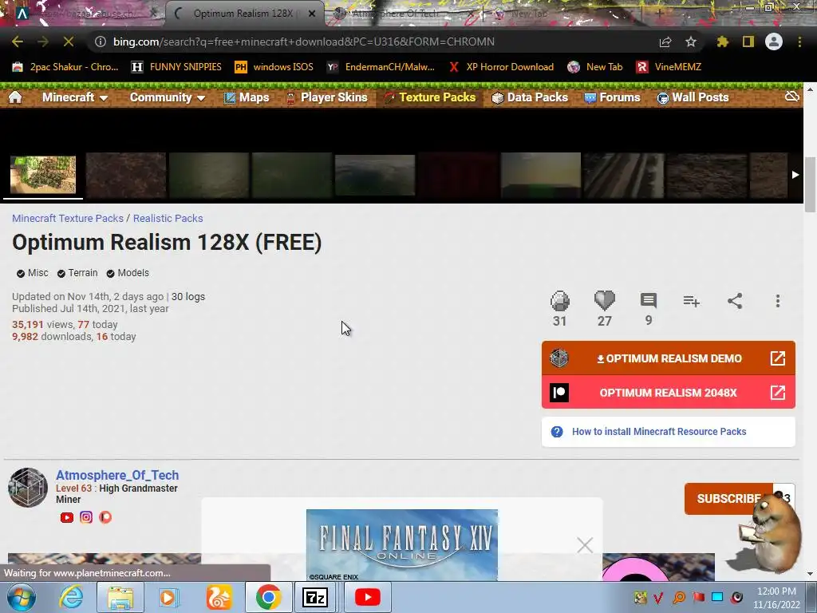Go to Planet Minecraft home icon
This screenshot has width=817, height=613.
point(15,97)
